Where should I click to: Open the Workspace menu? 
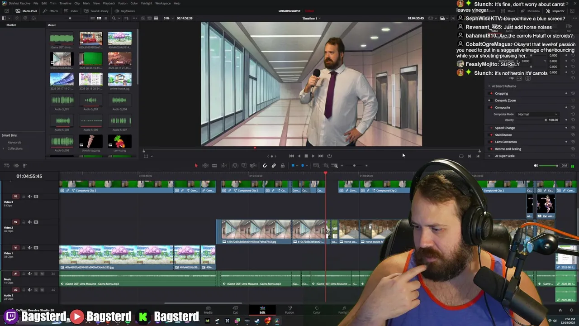(x=163, y=3)
